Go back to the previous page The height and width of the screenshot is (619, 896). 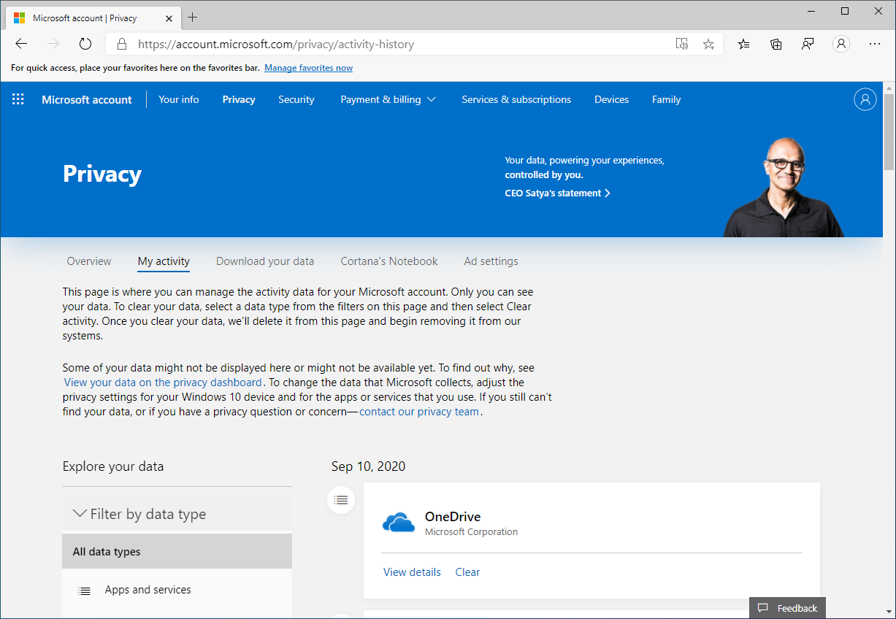click(21, 44)
